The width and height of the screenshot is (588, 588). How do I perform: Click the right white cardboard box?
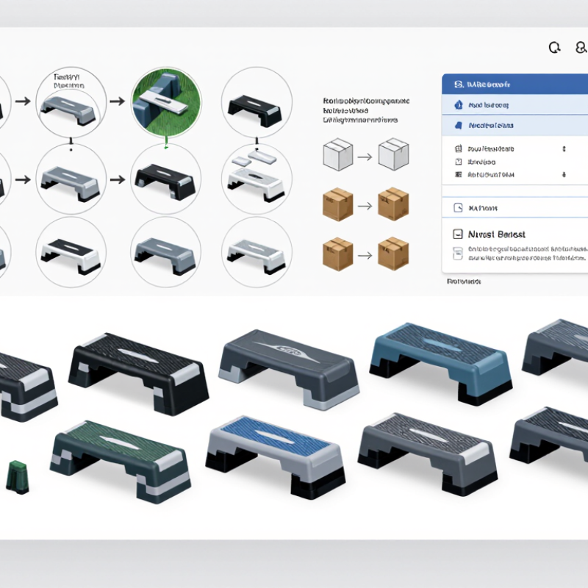pos(393,154)
